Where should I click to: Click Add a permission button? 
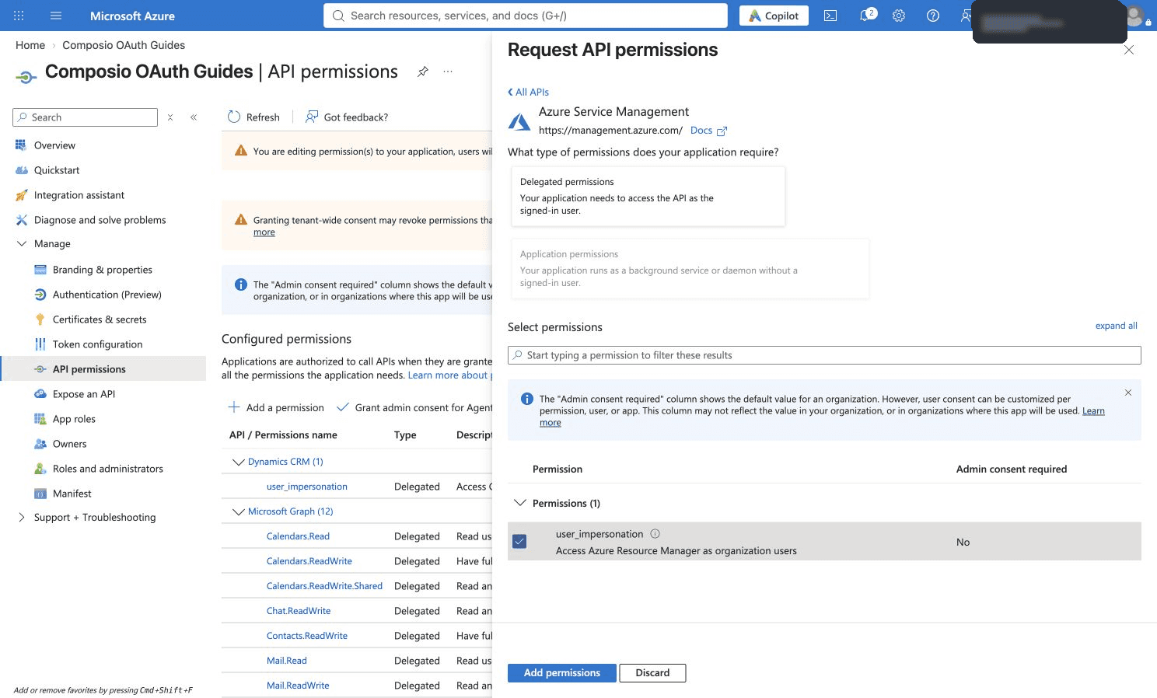tap(276, 407)
